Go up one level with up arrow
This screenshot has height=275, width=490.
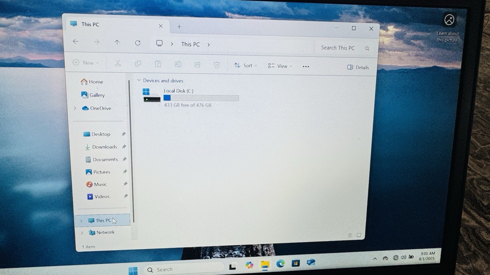[x=117, y=42]
